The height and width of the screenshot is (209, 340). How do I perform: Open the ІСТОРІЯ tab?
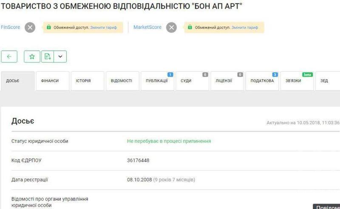pyautogui.click(x=88, y=81)
